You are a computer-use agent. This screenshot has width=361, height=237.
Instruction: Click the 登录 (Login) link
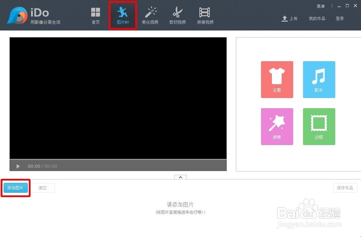[340, 19]
